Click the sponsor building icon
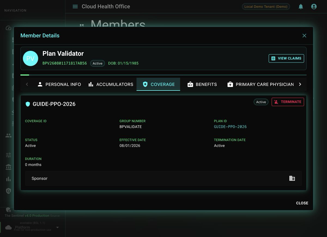This screenshot has width=327, height=237. [292, 178]
